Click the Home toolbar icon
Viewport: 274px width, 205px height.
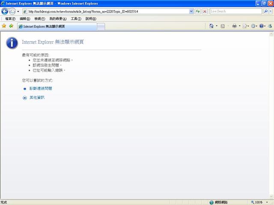click(211, 26)
